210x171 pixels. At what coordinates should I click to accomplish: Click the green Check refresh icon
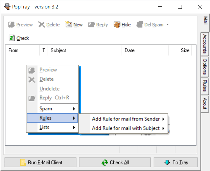(11, 38)
